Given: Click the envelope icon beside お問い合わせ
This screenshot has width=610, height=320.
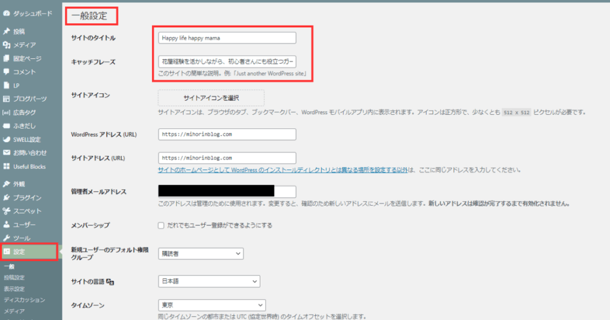Looking at the screenshot, I should point(7,153).
